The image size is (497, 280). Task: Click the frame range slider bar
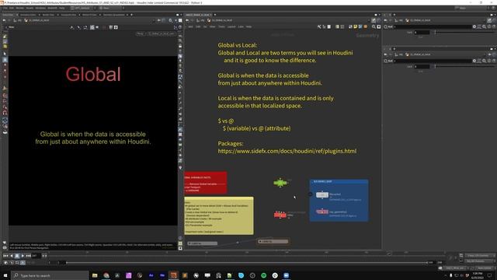(247, 263)
